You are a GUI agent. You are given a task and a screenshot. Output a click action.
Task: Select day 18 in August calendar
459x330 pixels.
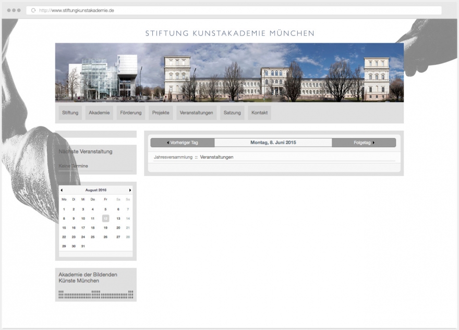(x=93, y=228)
